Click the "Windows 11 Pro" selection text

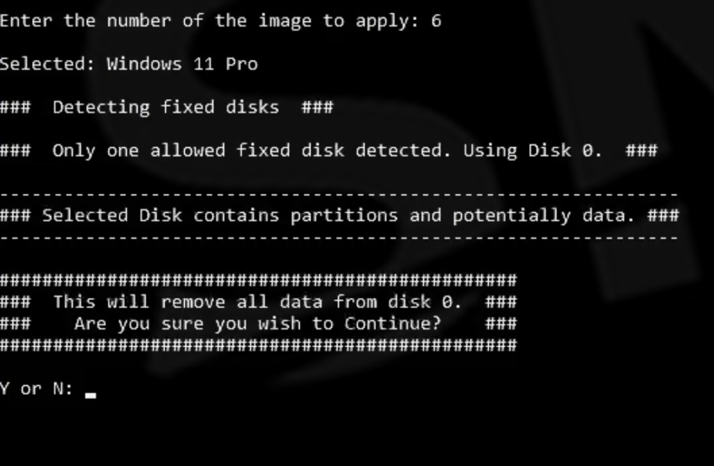(x=182, y=64)
